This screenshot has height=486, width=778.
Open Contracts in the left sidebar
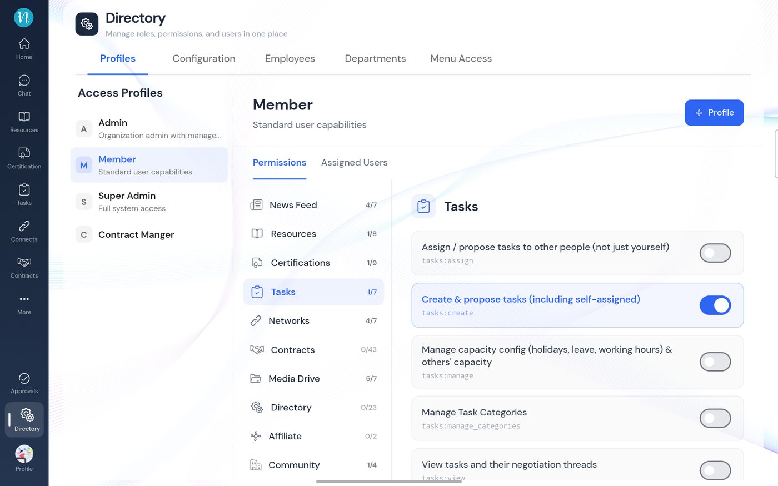(24, 268)
